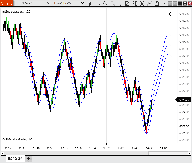
Task: Open the ES 12-24 instrument dropdown
Action: (x=34, y=3)
